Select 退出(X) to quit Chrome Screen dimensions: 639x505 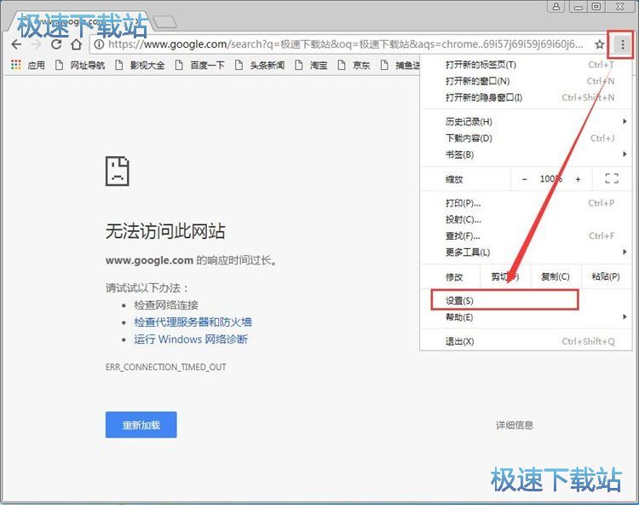coord(526,341)
